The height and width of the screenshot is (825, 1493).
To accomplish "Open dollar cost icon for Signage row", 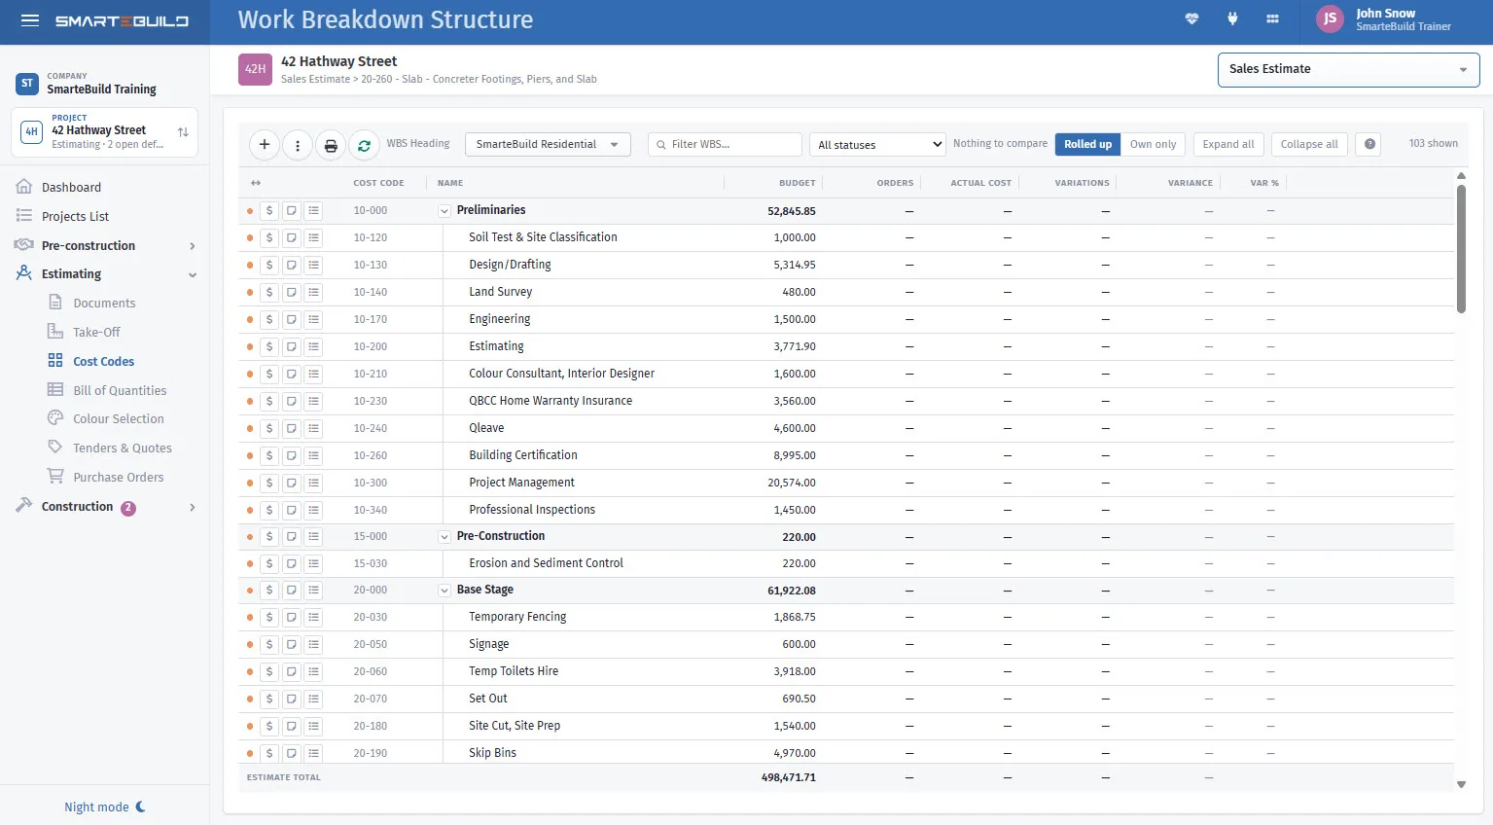I will (269, 645).
